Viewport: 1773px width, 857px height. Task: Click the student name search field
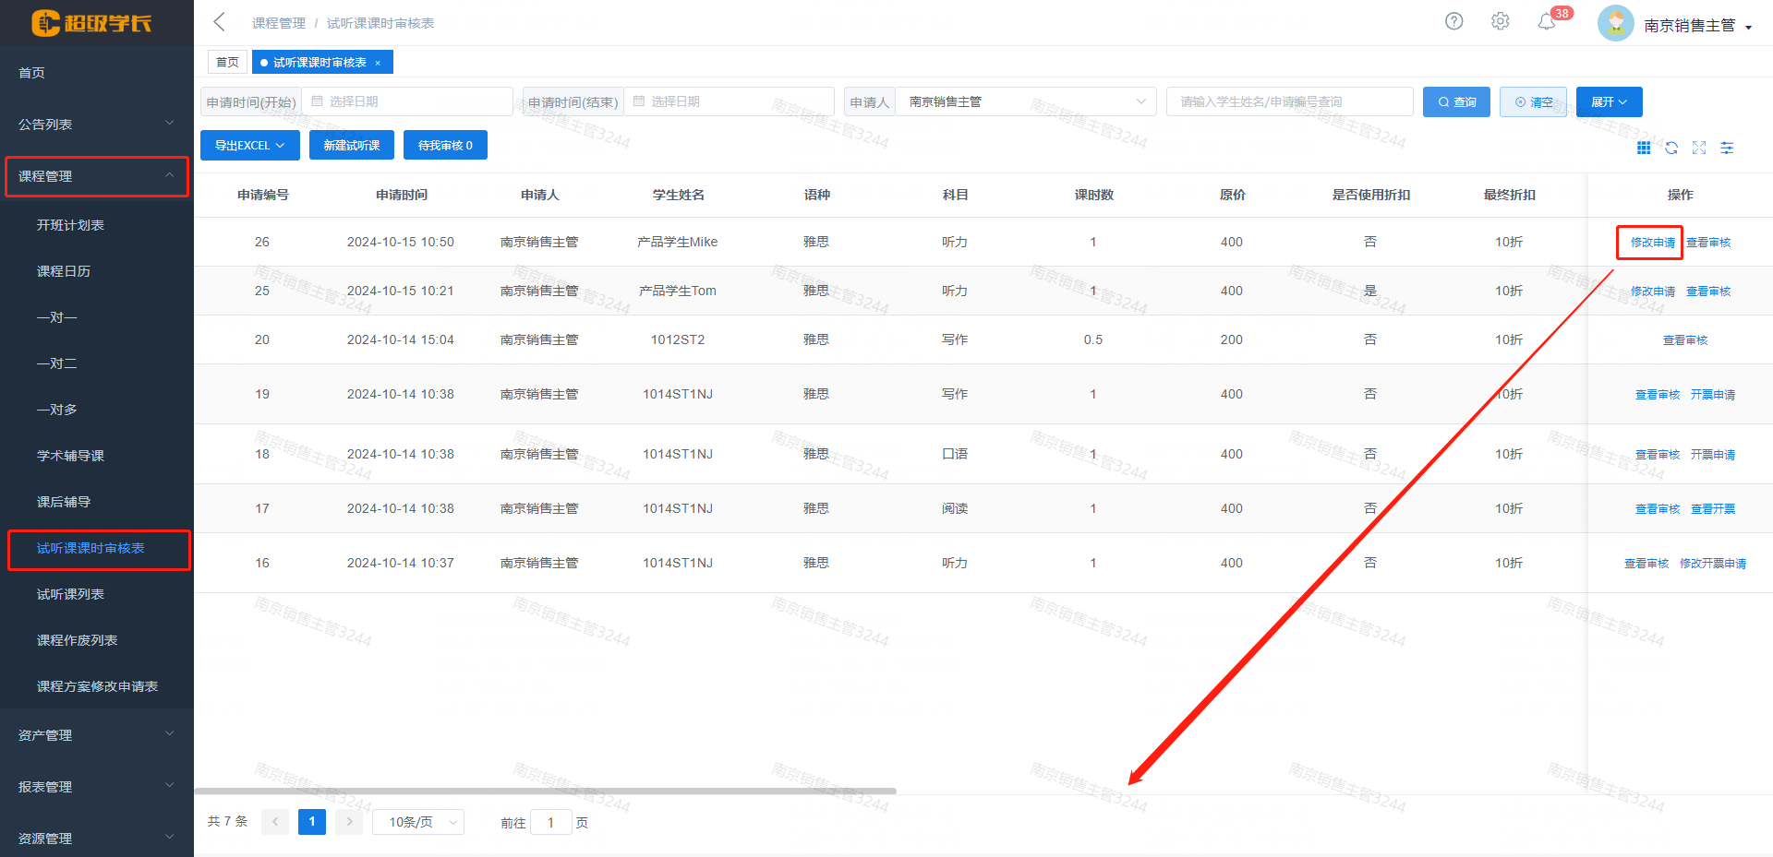pyautogui.click(x=1289, y=101)
